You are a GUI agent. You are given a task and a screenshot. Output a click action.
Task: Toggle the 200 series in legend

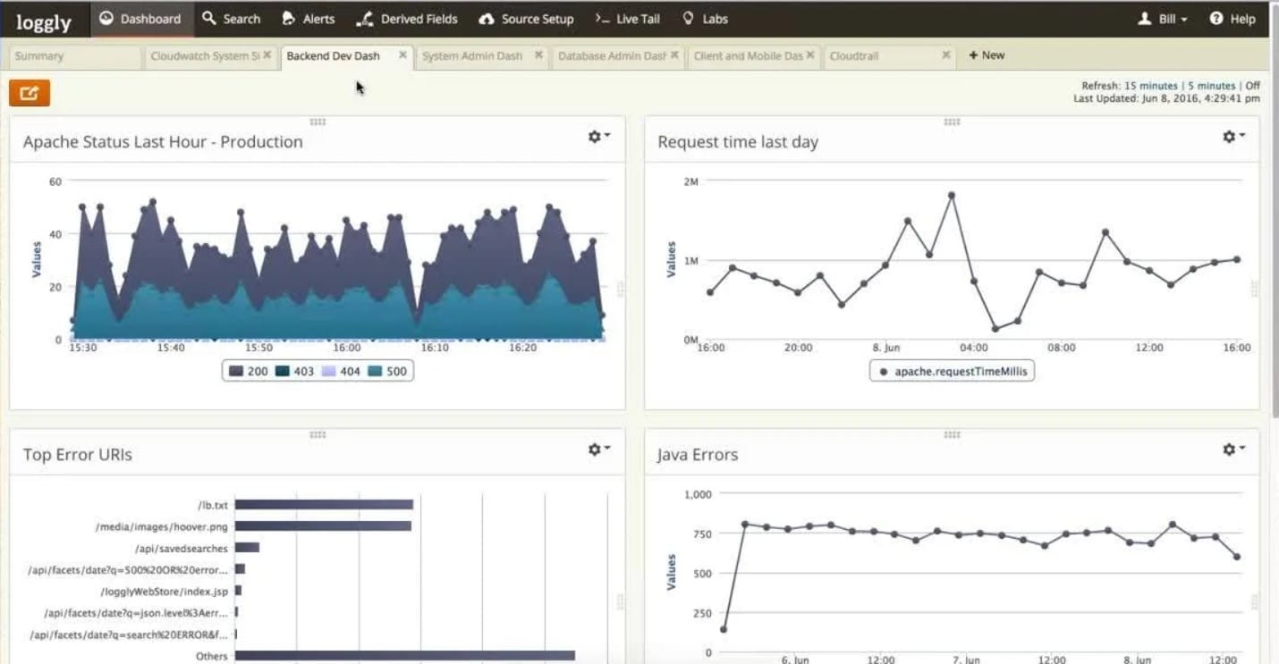[248, 371]
